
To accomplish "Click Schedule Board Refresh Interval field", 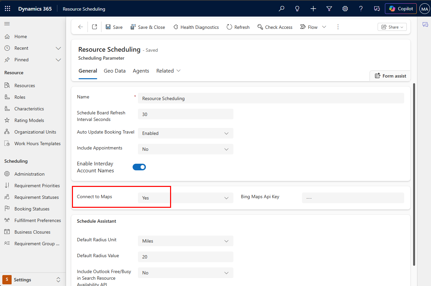I will [x=186, y=114].
